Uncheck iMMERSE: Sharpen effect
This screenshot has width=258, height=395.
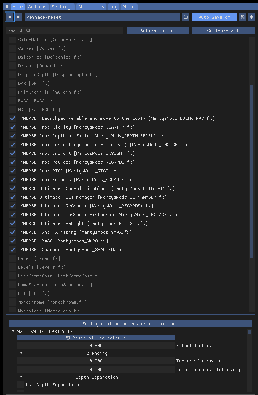point(13,250)
